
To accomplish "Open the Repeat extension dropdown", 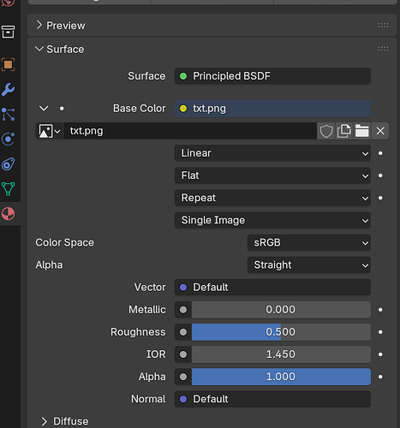I will [272, 198].
